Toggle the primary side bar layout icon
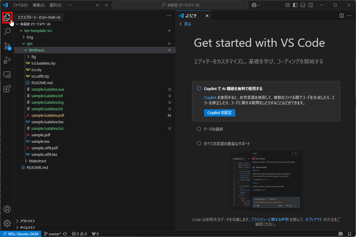Image resolution: width=356 pixels, height=237 pixels. 295,5
